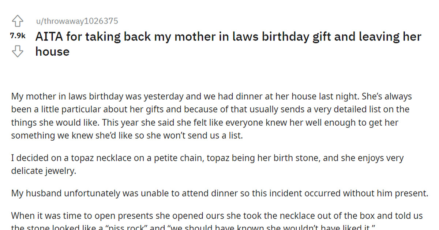This screenshot has height=230, width=439.
Task: Click the 7.9k vote count
Action: pos(17,35)
